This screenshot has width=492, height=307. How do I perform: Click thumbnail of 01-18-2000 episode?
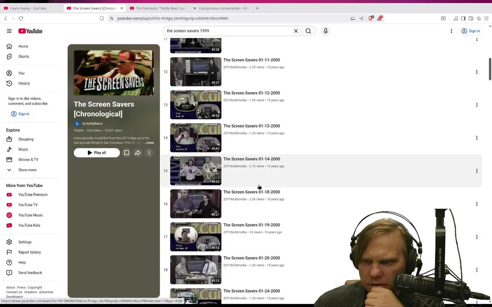tap(196, 204)
